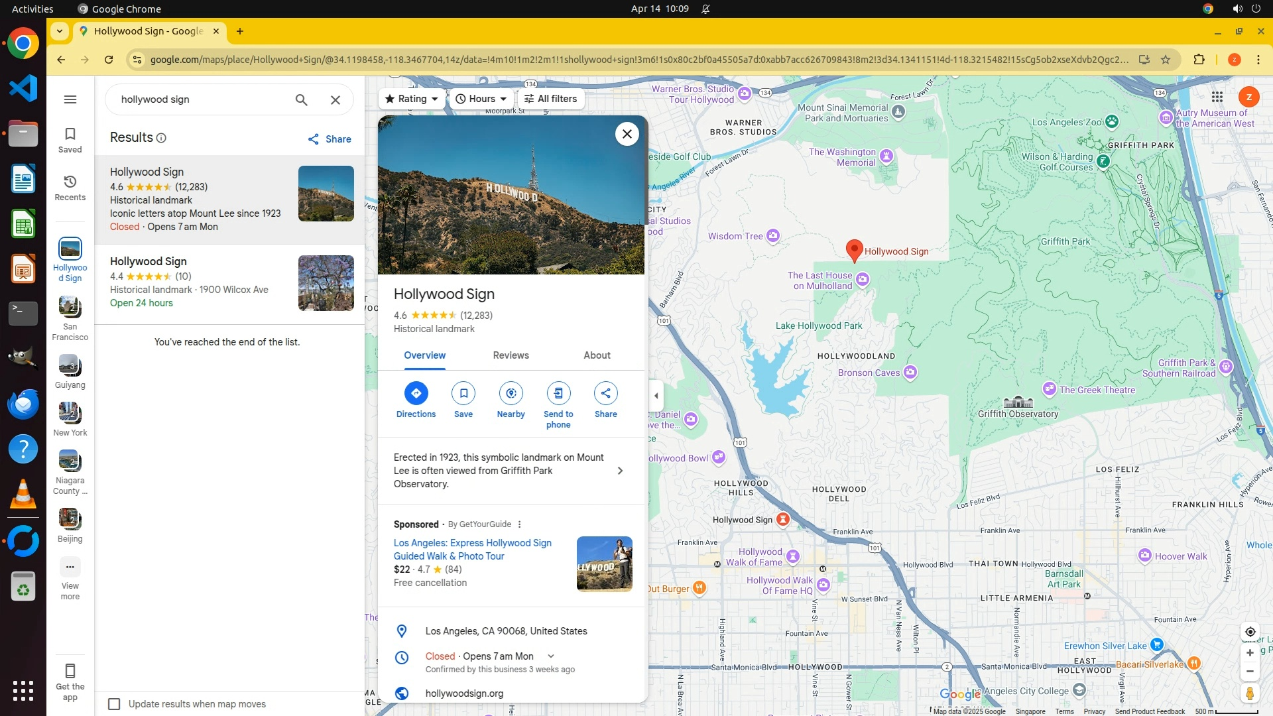Open Recents in the left sidebar
Image resolution: width=1273 pixels, height=716 pixels.
pyautogui.click(x=70, y=188)
